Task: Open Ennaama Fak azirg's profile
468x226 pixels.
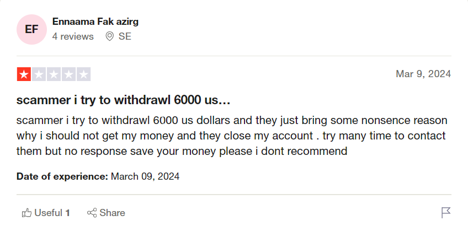Action: (x=95, y=21)
